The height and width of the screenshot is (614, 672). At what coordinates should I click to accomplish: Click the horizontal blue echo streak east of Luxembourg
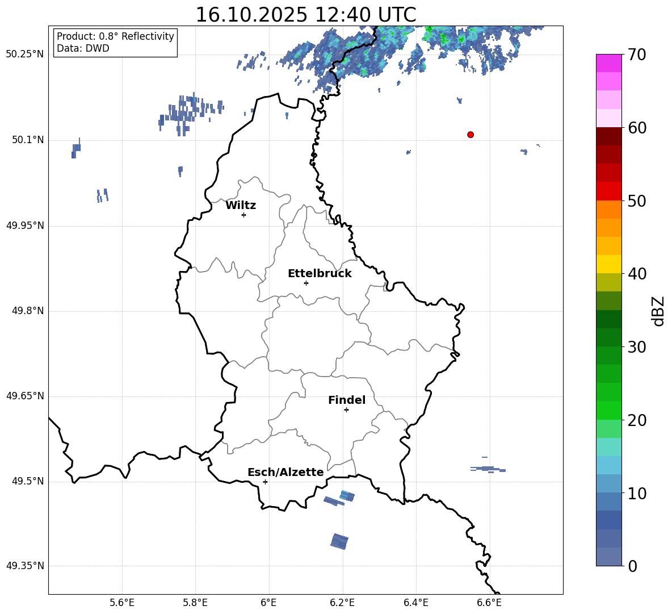[x=488, y=469]
